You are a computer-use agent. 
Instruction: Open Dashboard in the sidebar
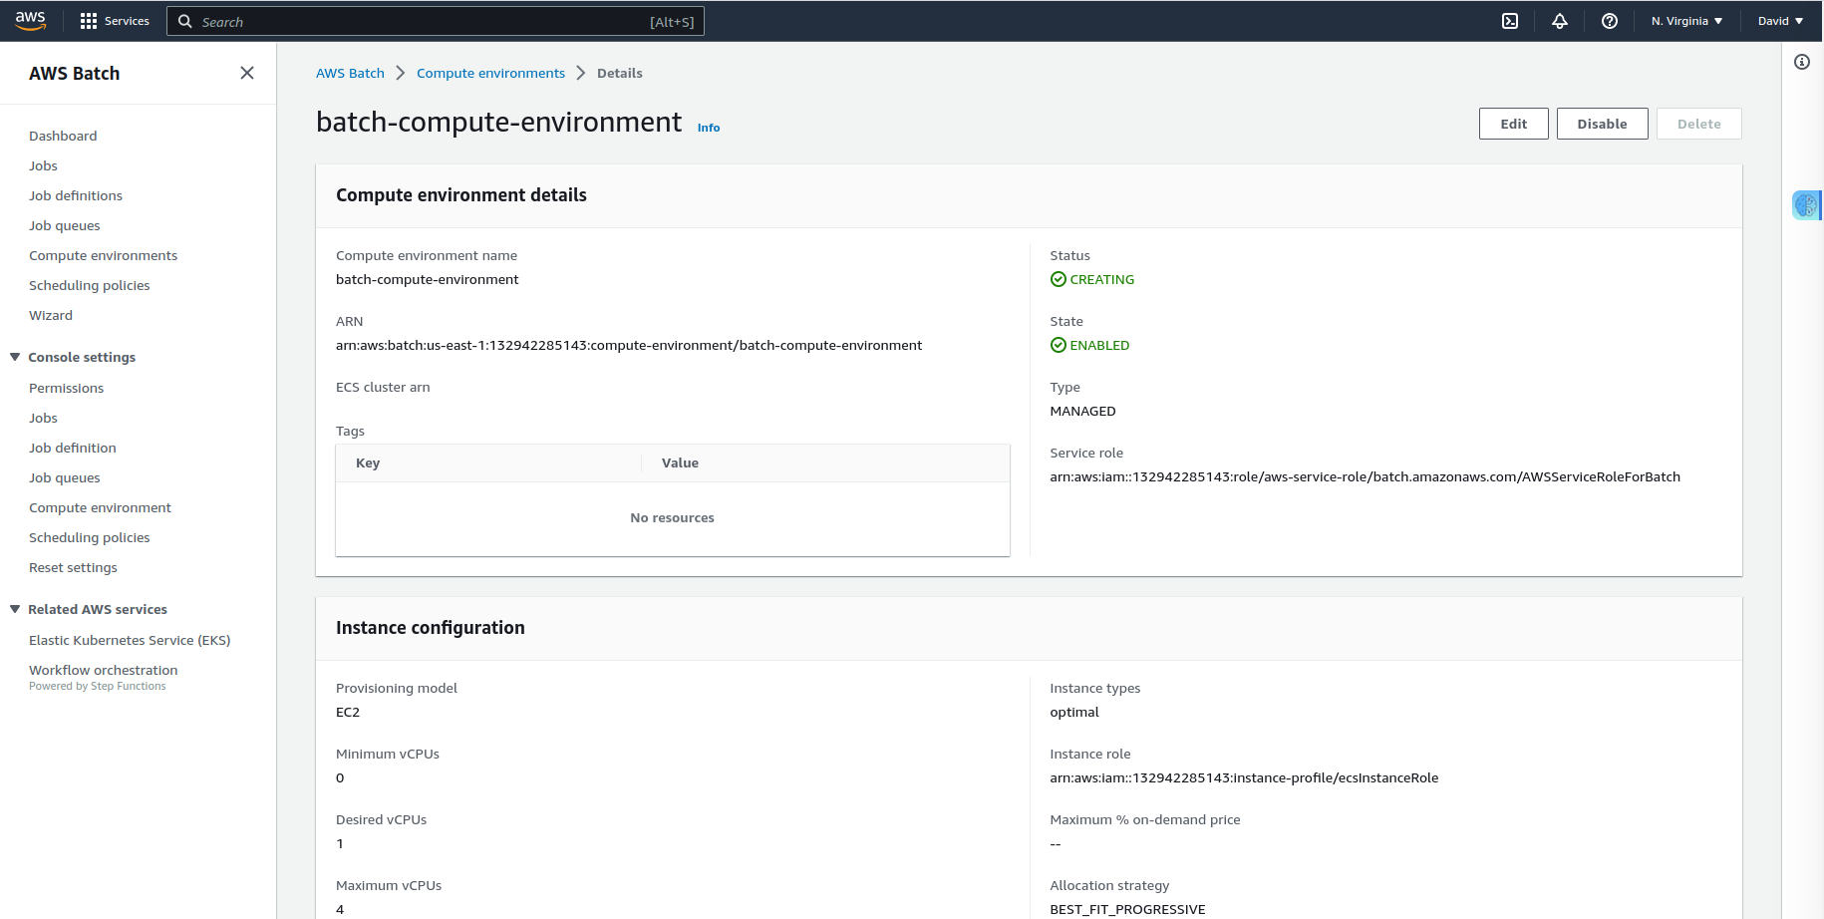[x=63, y=136]
